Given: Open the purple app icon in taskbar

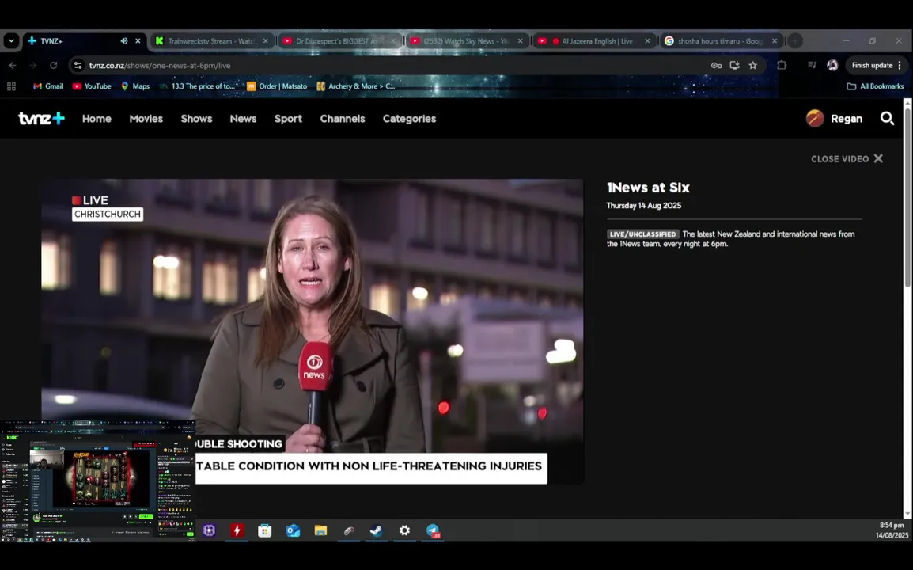Looking at the screenshot, I should coord(209,530).
